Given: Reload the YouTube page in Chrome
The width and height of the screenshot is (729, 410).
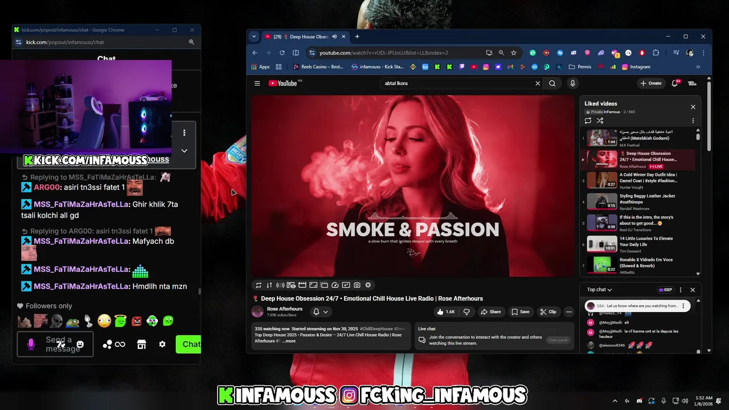Looking at the screenshot, I should [x=282, y=52].
